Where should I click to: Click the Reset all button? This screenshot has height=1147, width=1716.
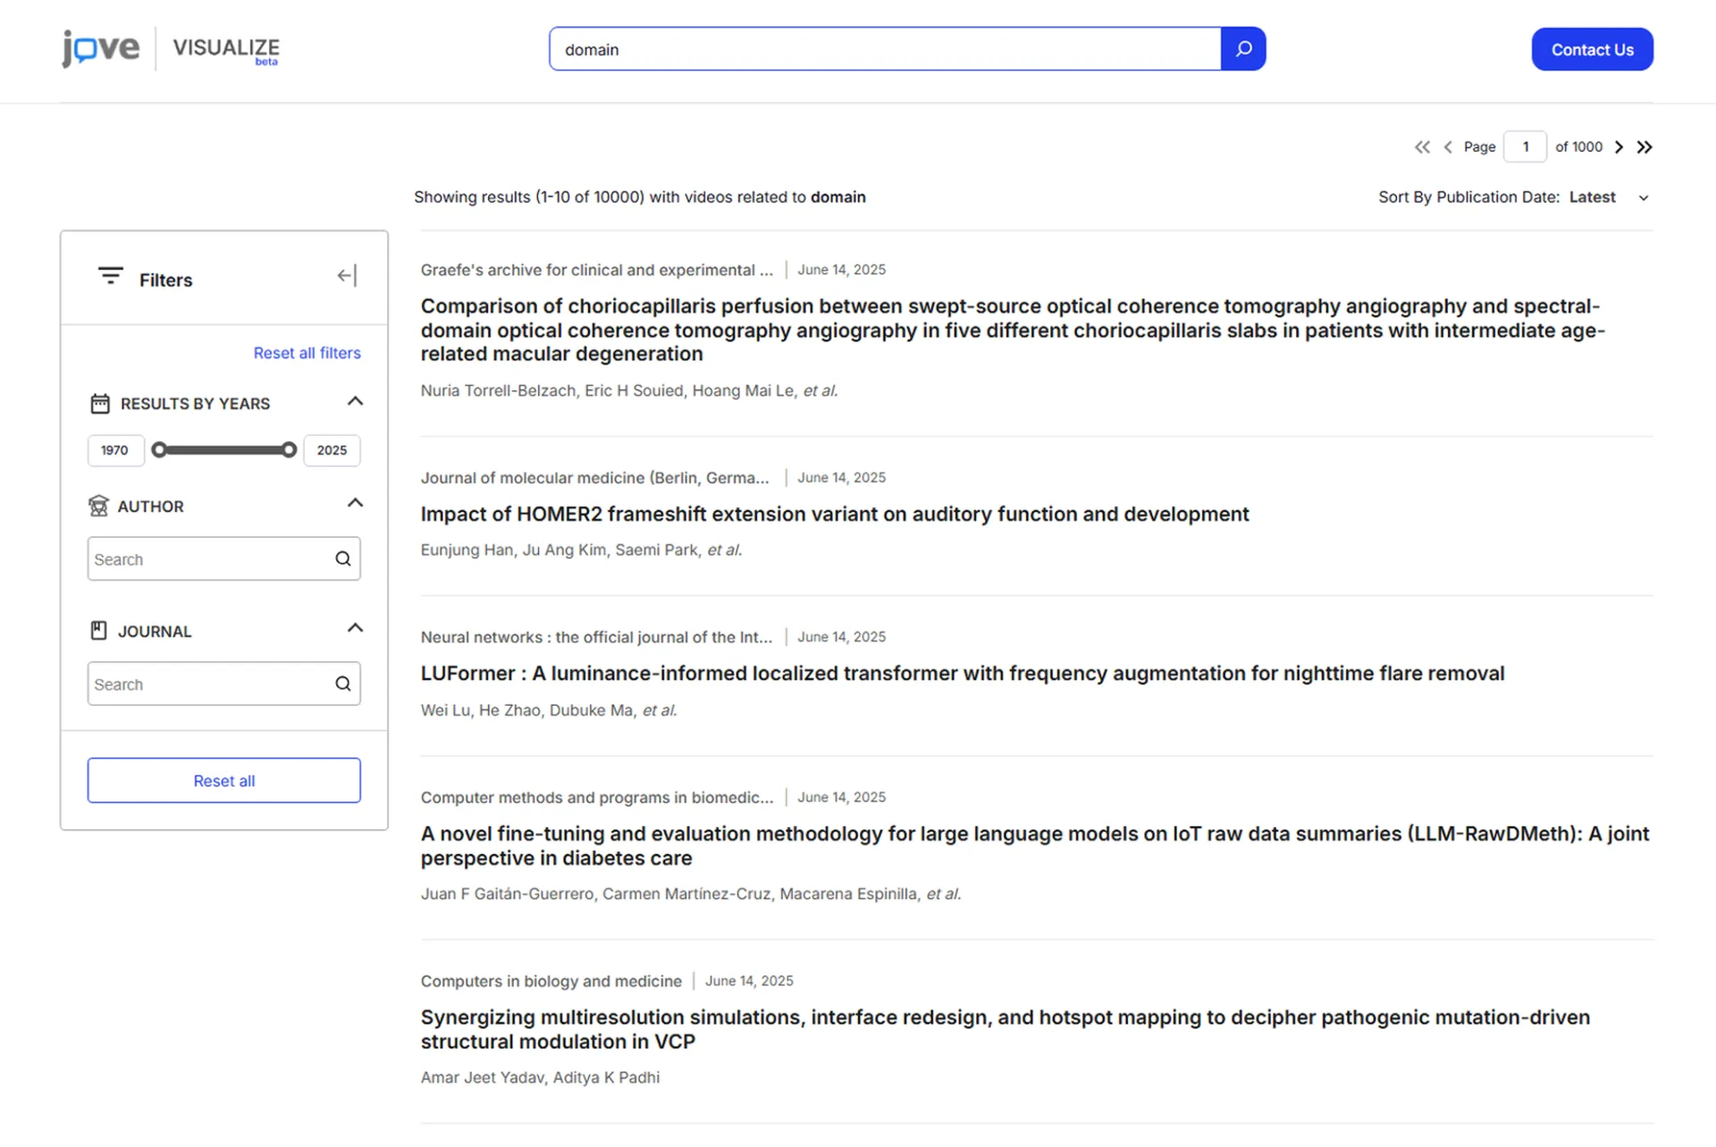[x=224, y=781]
